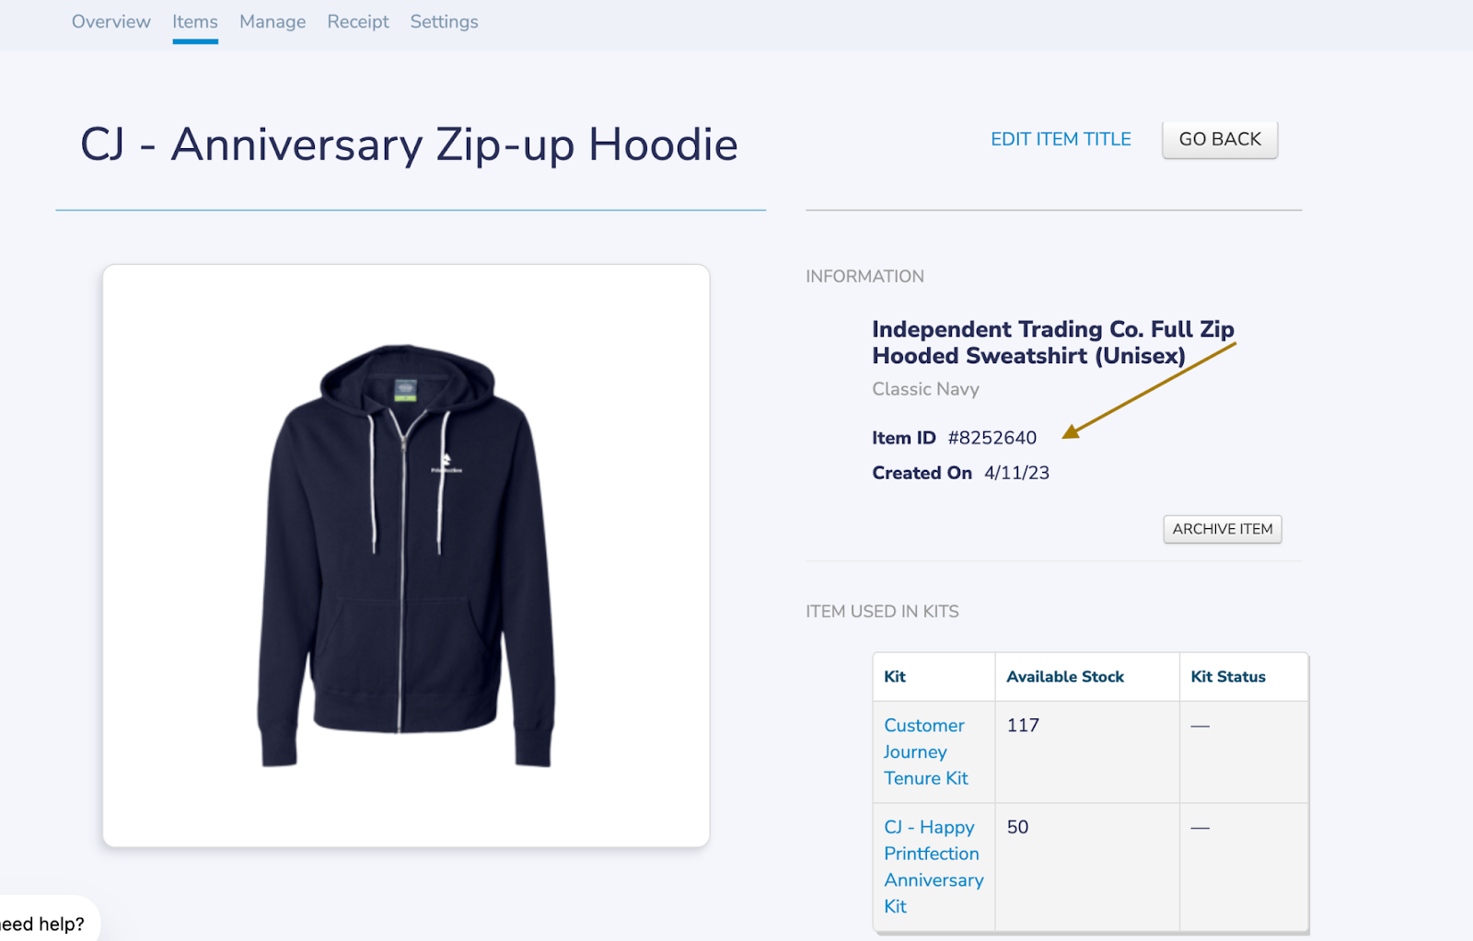Click the Independent Trading Co. product name

click(1052, 342)
